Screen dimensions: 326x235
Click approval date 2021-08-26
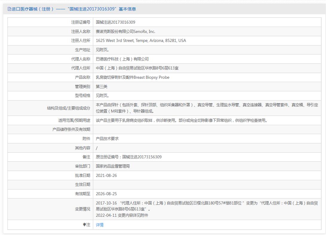coord(106,175)
